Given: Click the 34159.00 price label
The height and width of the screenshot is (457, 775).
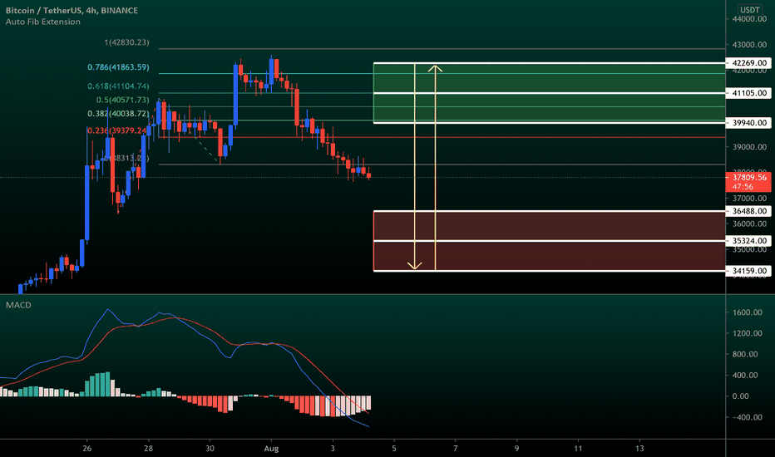Looking at the screenshot, I should (748, 271).
